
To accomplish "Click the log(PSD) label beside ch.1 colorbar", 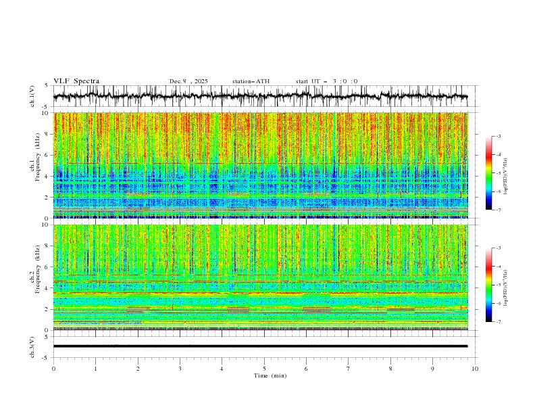I will point(506,177).
